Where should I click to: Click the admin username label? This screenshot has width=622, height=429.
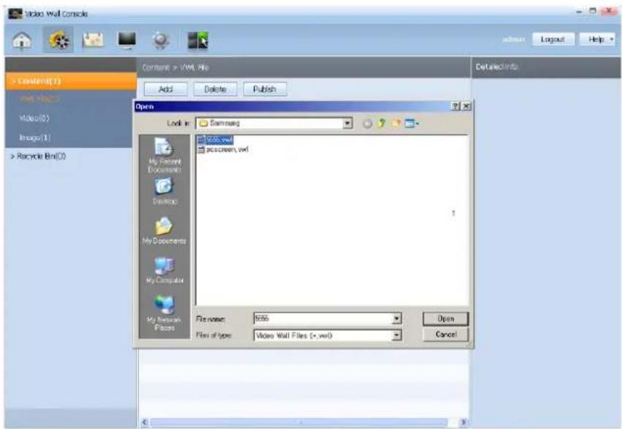[513, 39]
